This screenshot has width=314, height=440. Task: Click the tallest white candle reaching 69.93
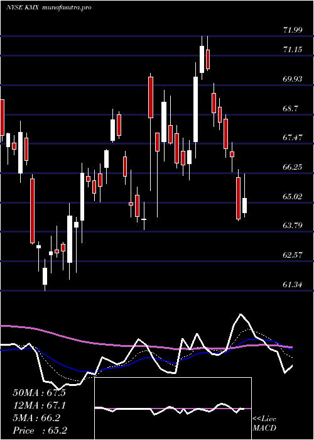tap(195, 109)
